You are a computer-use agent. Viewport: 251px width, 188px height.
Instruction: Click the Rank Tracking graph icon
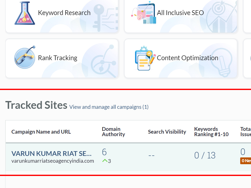point(25,57)
